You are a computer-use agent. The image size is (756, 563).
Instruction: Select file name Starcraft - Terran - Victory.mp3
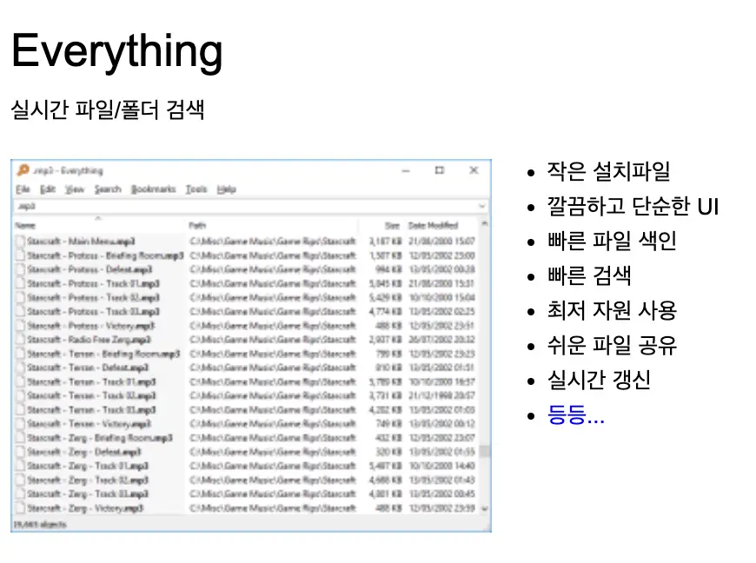[x=89, y=424]
